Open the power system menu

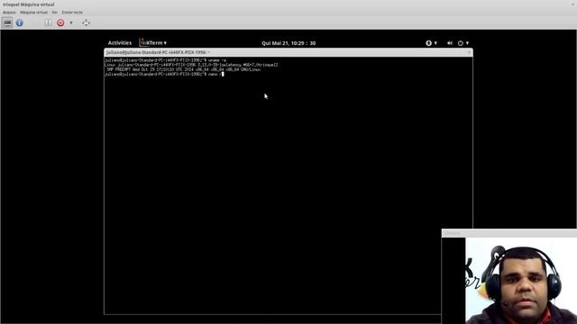pos(463,43)
